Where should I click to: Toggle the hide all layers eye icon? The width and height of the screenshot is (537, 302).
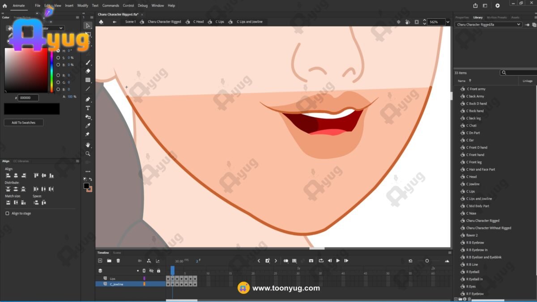point(151,271)
